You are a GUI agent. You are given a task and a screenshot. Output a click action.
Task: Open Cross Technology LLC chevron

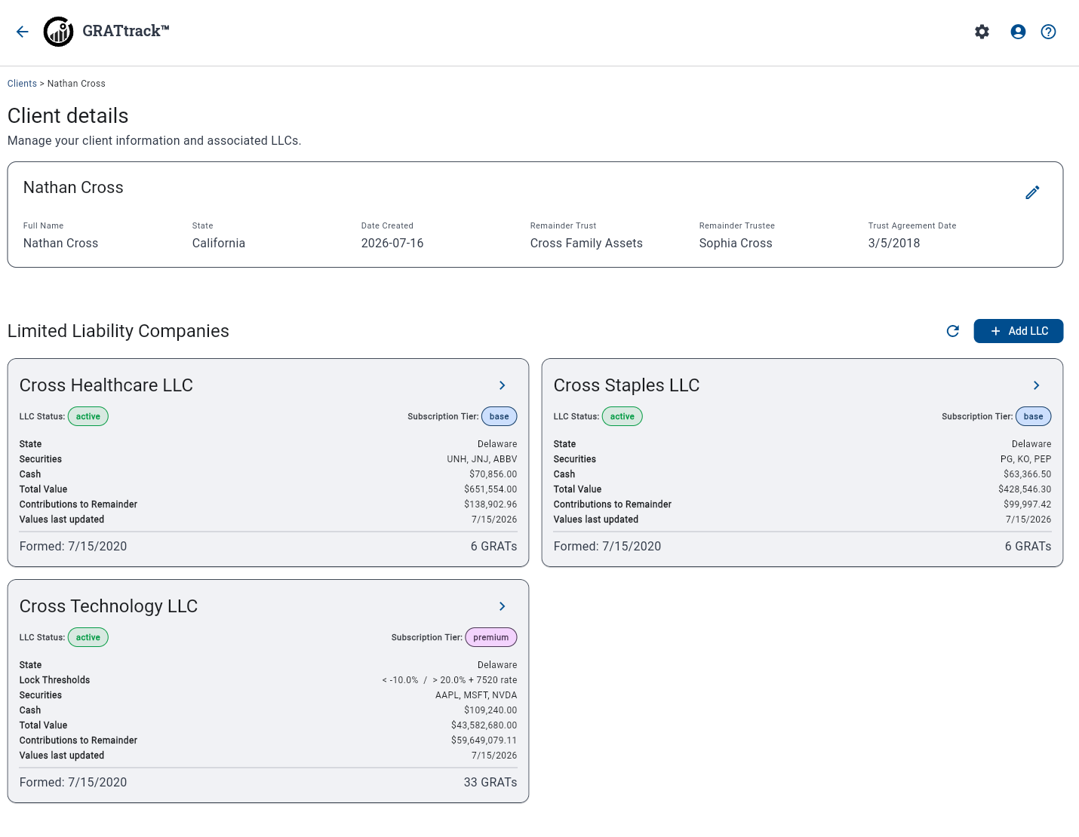point(503,606)
